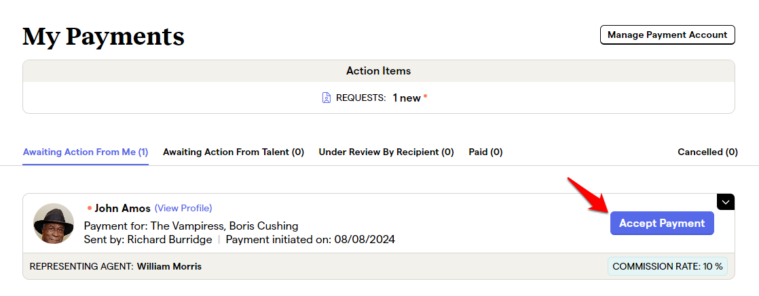Click the John Amos name
This screenshot has width=759, height=296.
pyautogui.click(x=122, y=208)
